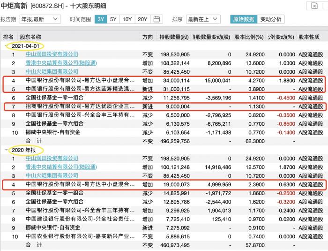The width and height of the screenshot is (328, 251).
Task: Click the 中炬高新 title text
Action: coord(14,6)
